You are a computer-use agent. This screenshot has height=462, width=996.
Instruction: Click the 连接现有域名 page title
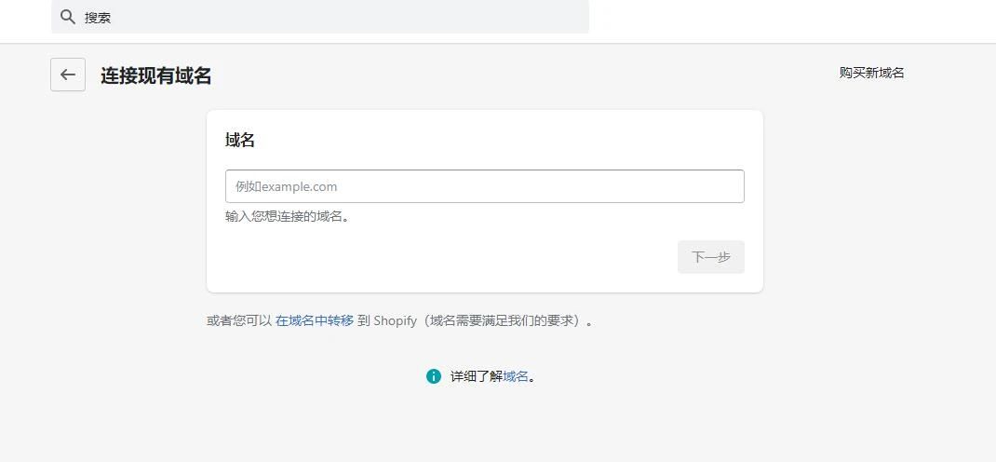[156, 75]
